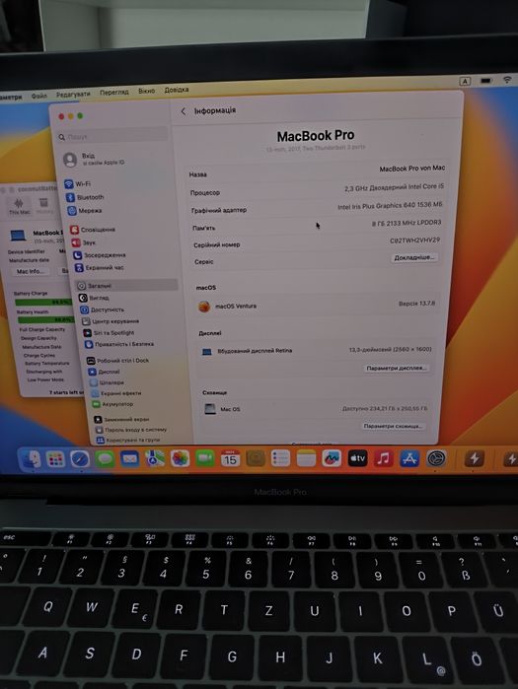
Task: Open Екранний час (Screen Time) settings
Action: coord(100,267)
